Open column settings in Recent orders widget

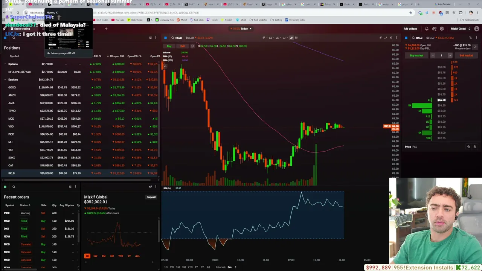pos(70,187)
